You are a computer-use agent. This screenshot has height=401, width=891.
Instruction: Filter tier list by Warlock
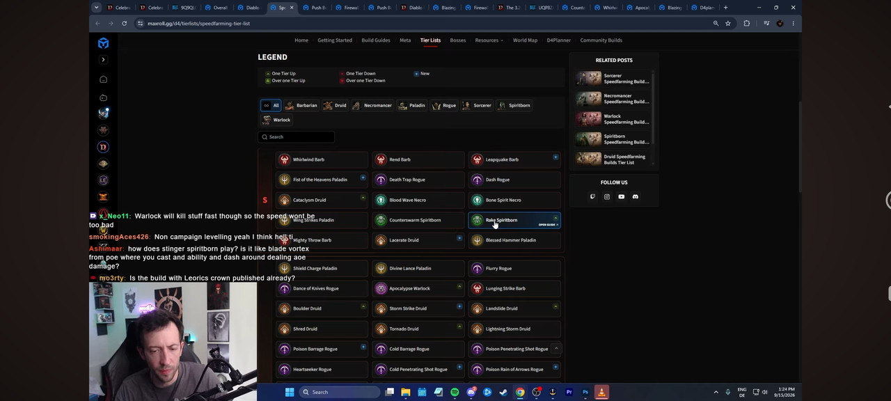point(276,120)
